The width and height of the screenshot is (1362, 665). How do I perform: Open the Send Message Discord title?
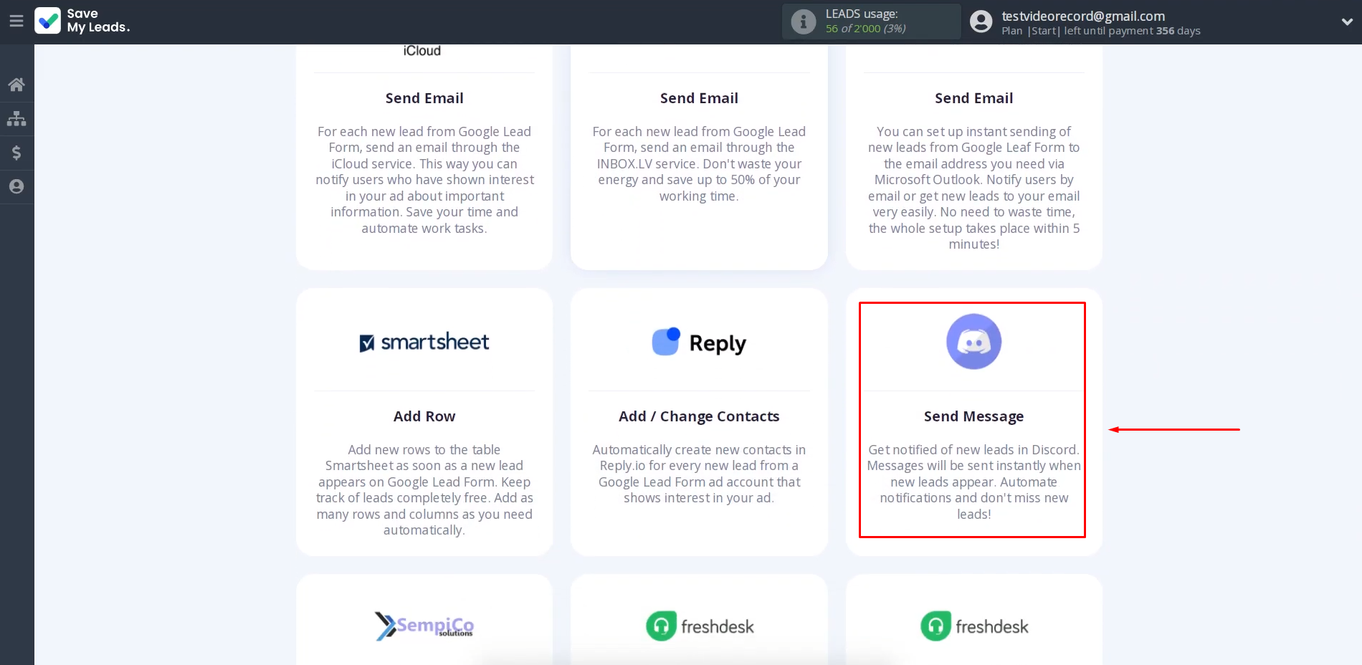973,416
